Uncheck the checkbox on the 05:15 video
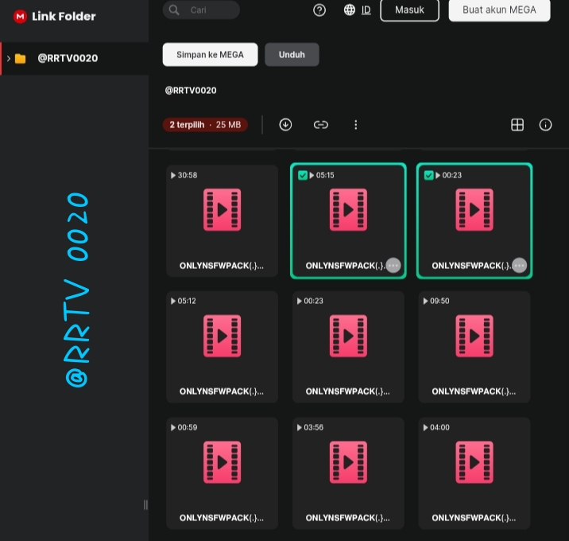Viewport: 569px width, 541px height. (302, 176)
